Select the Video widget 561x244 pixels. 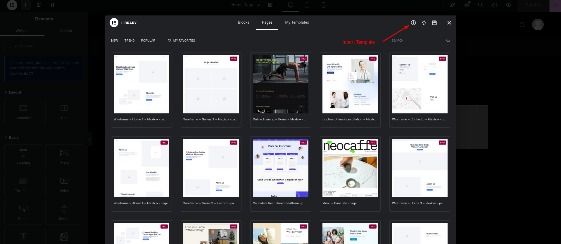(x=64, y=185)
